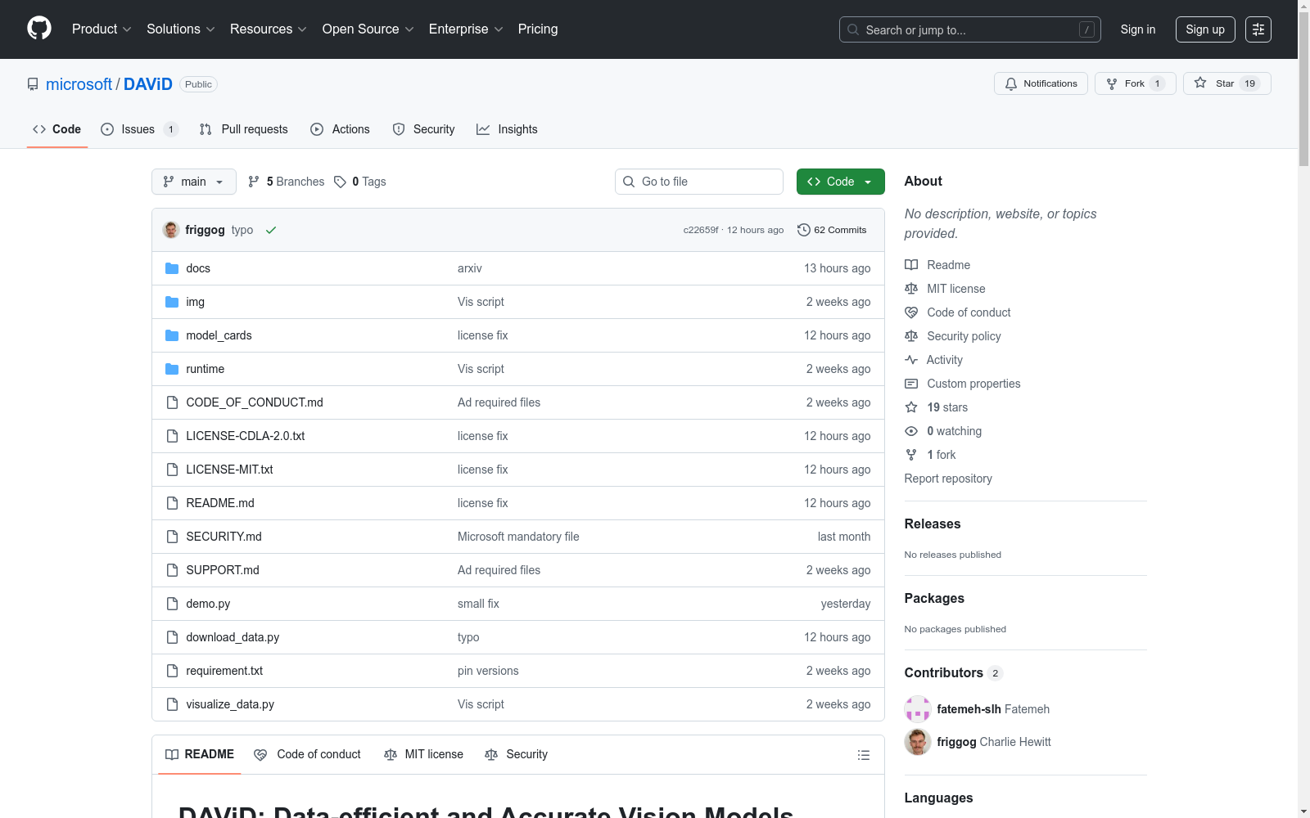Click the heart icon beside Code of conduct
The height and width of the screenshot is (818, 1310).
tap(911, 312)
